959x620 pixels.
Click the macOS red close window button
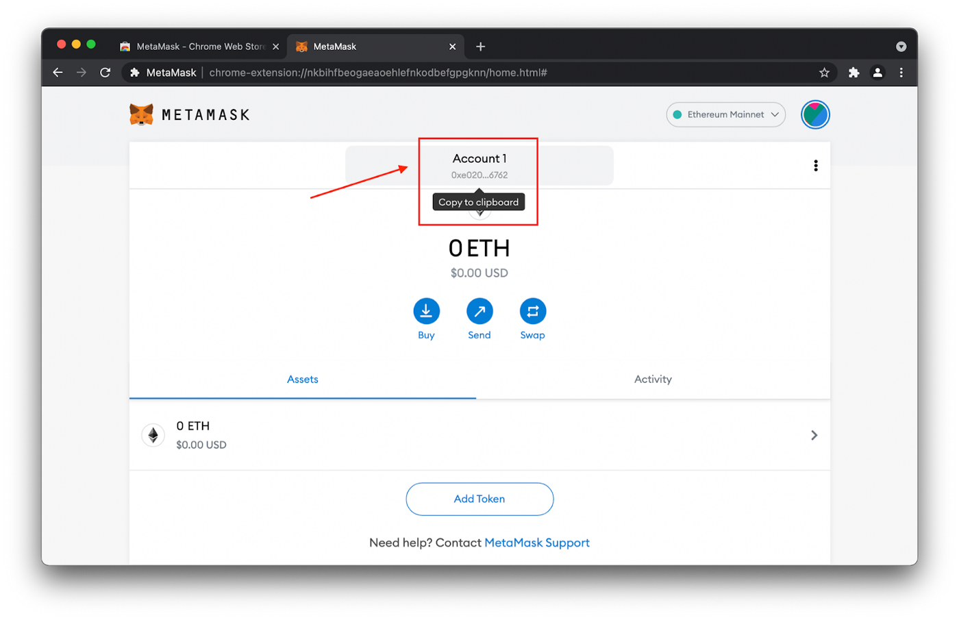(x=61, y=44)
